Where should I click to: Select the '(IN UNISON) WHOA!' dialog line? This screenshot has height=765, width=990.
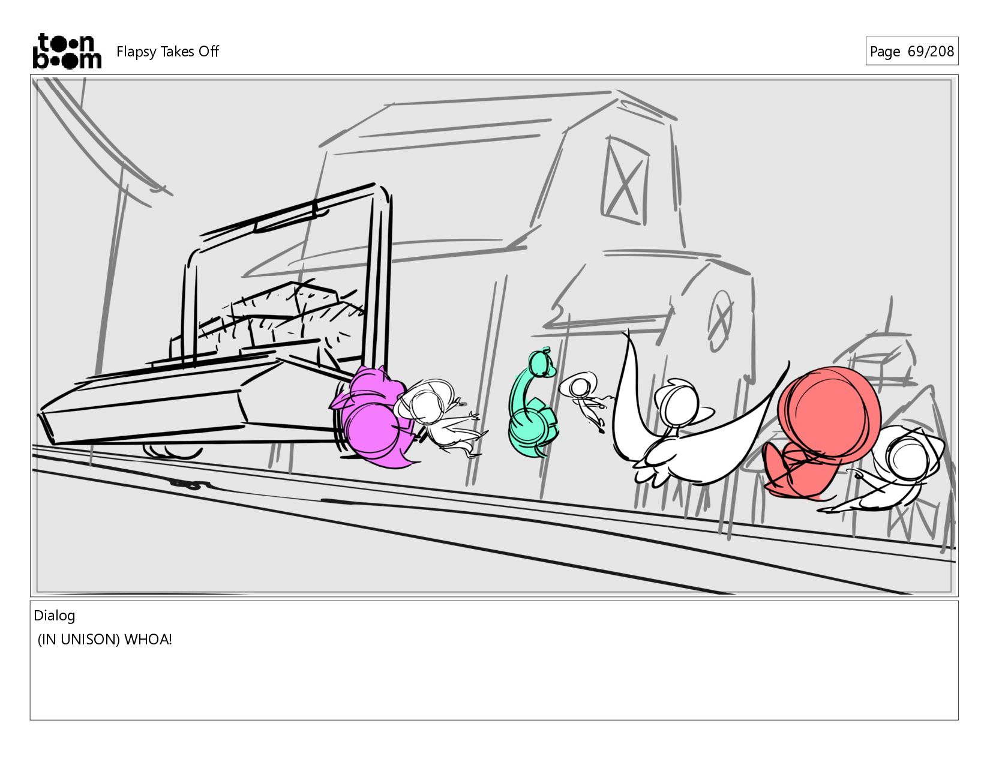(105, 640)
